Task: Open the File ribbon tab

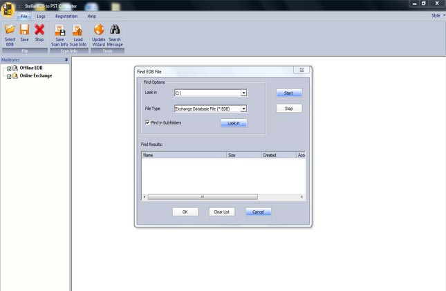Action: click(x=24, y=16)
